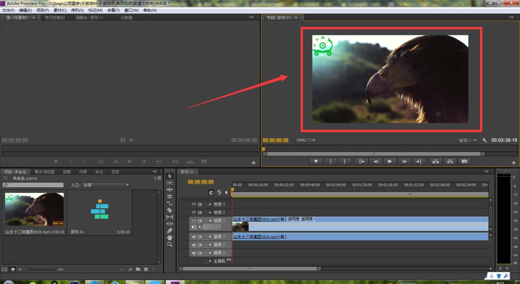
Task: Switch Project panel to list view
Action: 5,269
